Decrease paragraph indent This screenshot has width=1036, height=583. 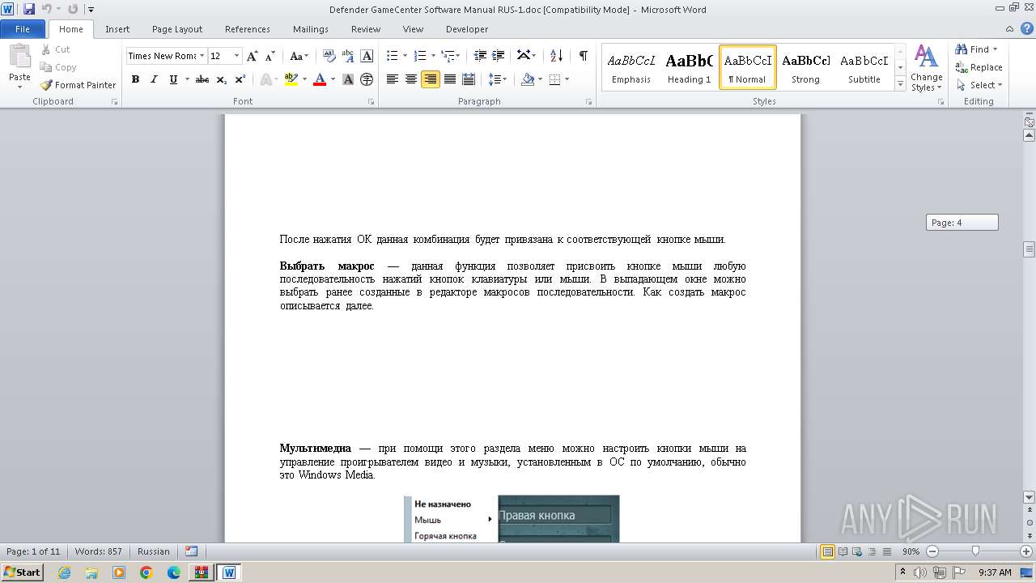coord(480,56)
